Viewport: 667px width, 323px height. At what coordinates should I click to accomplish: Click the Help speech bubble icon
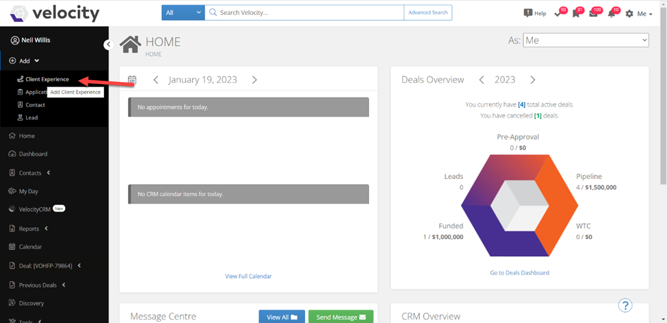(x=528, y=13)
